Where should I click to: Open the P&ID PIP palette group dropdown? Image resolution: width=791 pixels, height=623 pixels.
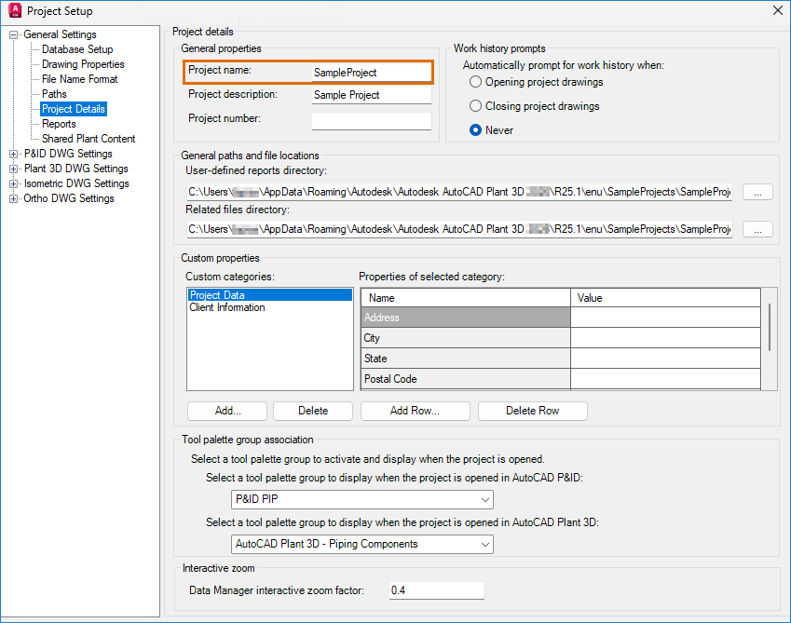(x=362, y=500)
